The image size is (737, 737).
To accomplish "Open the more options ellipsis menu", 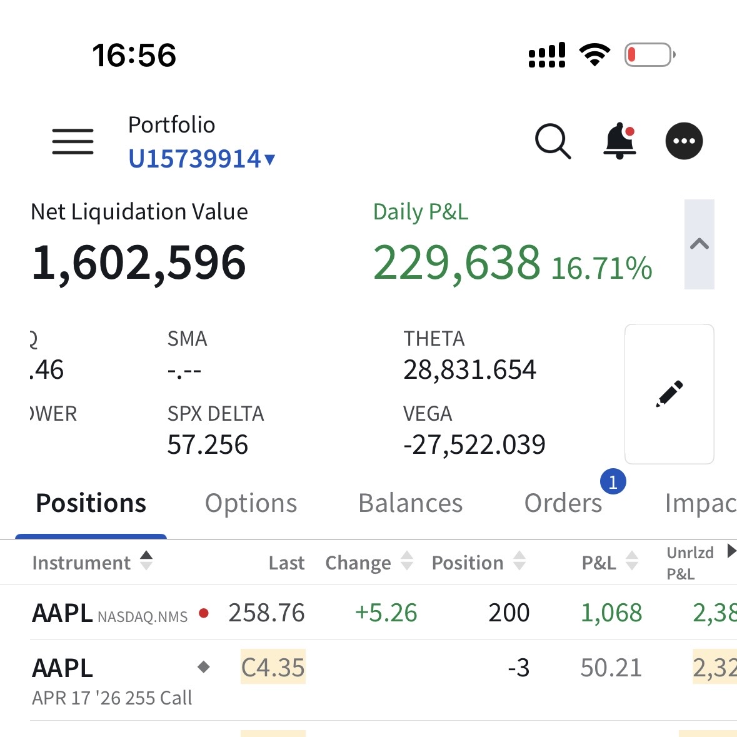I will click(x=684, y=141).
